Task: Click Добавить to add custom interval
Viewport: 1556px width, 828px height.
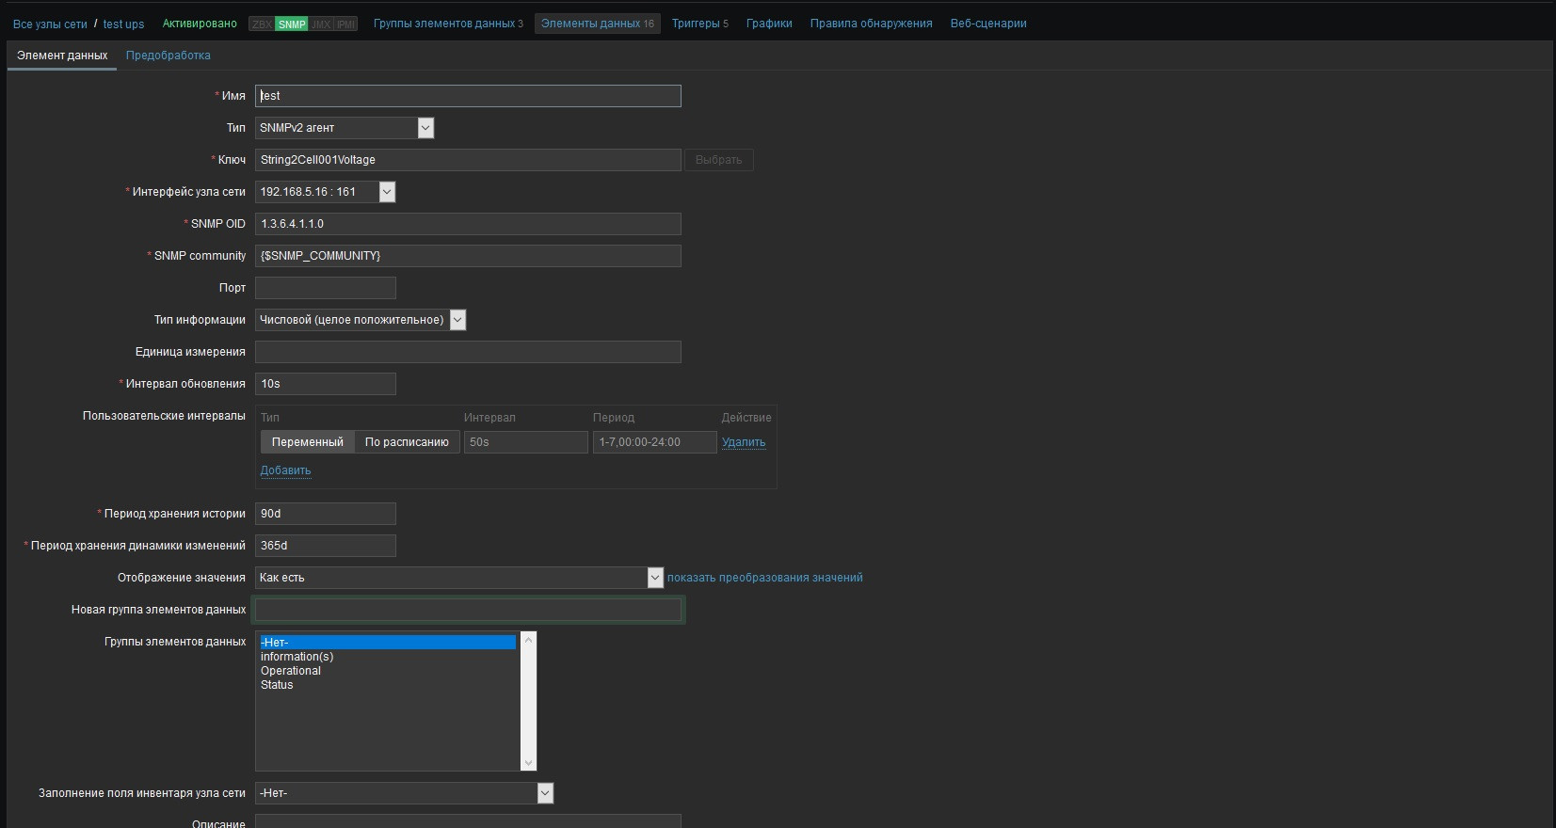Action: click(285, 470)
